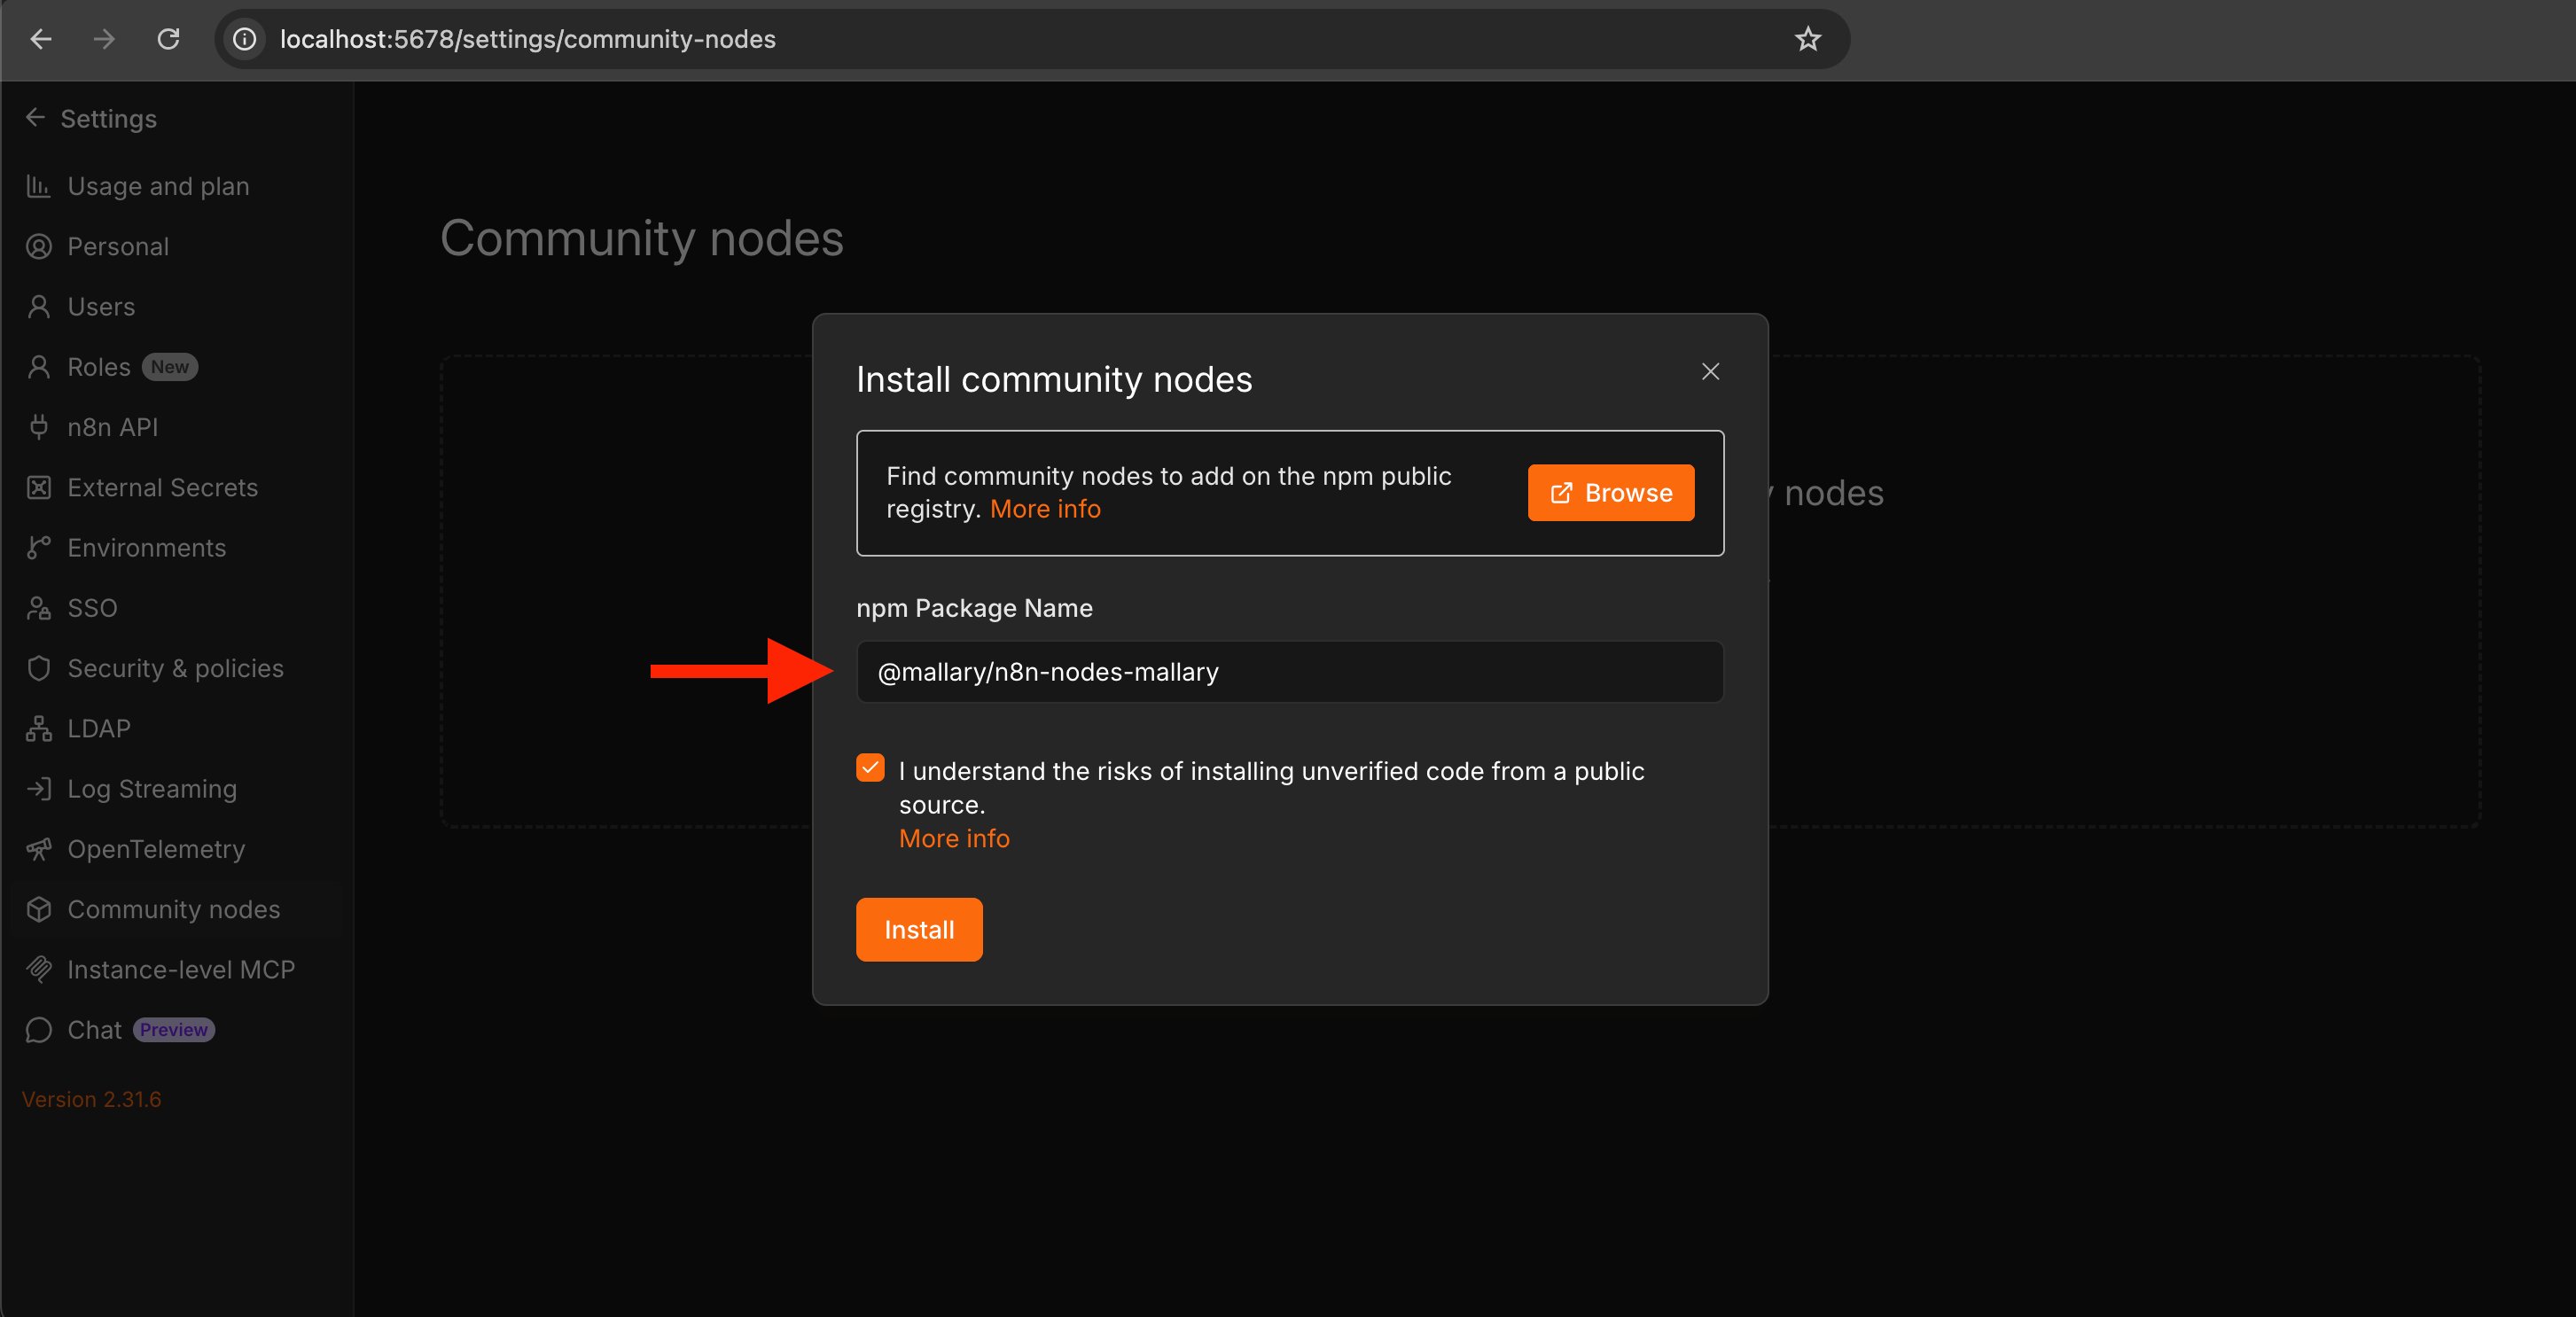Viewport: 2576px width, 1317px height.
Task: Click the browser forward arrow
Action: point(104,39)
